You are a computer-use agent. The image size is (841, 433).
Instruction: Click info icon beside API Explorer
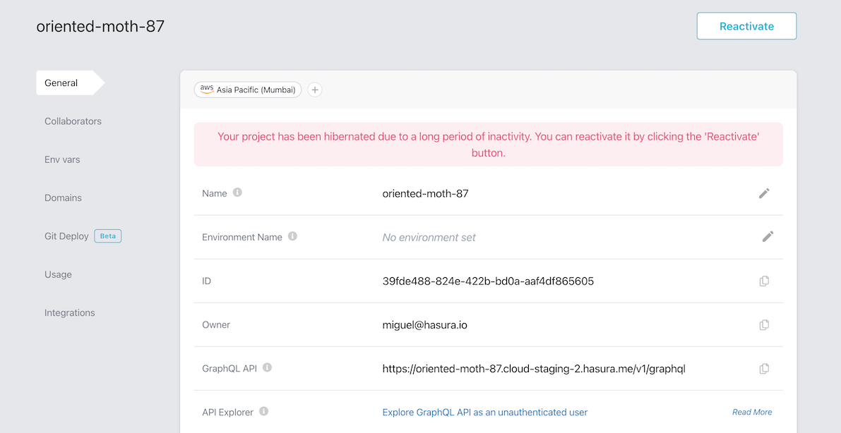coord(263,411)
